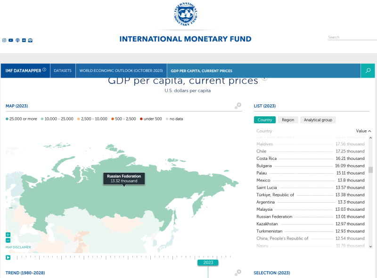The height and width of the screenshot is (278, 377).
Task: Click the list scrollbar down arrow
Action: tap(370, 246)
